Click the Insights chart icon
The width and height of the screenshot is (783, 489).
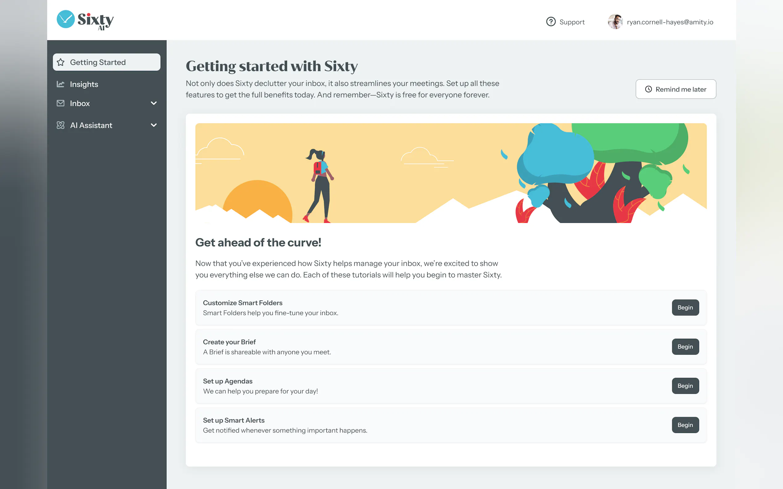tap(60, 84)
